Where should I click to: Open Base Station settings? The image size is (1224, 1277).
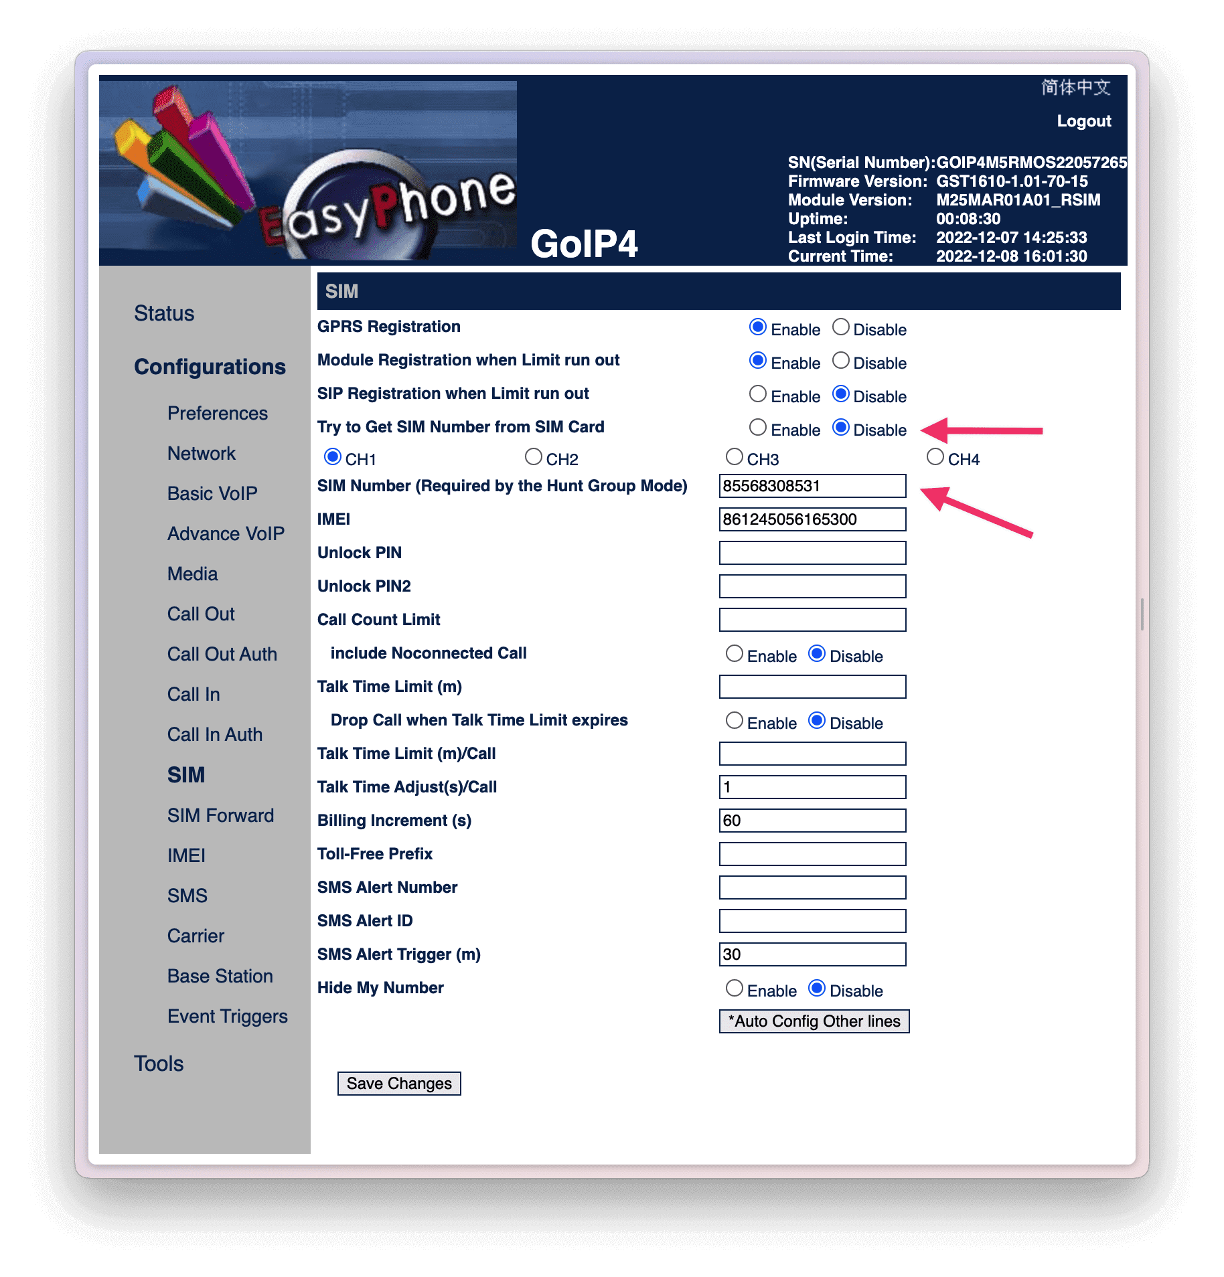tap(220, 976)
